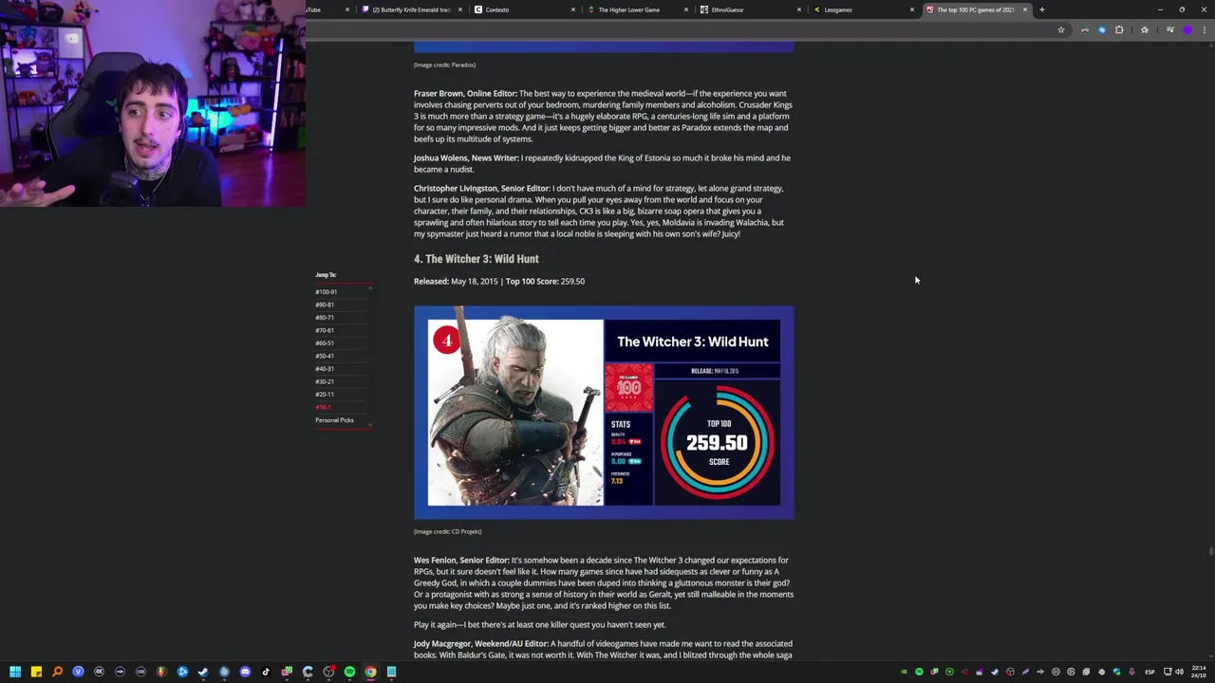Jump to the #60-51 section
Screen dimensions: 1215x683
coord(325,343)
